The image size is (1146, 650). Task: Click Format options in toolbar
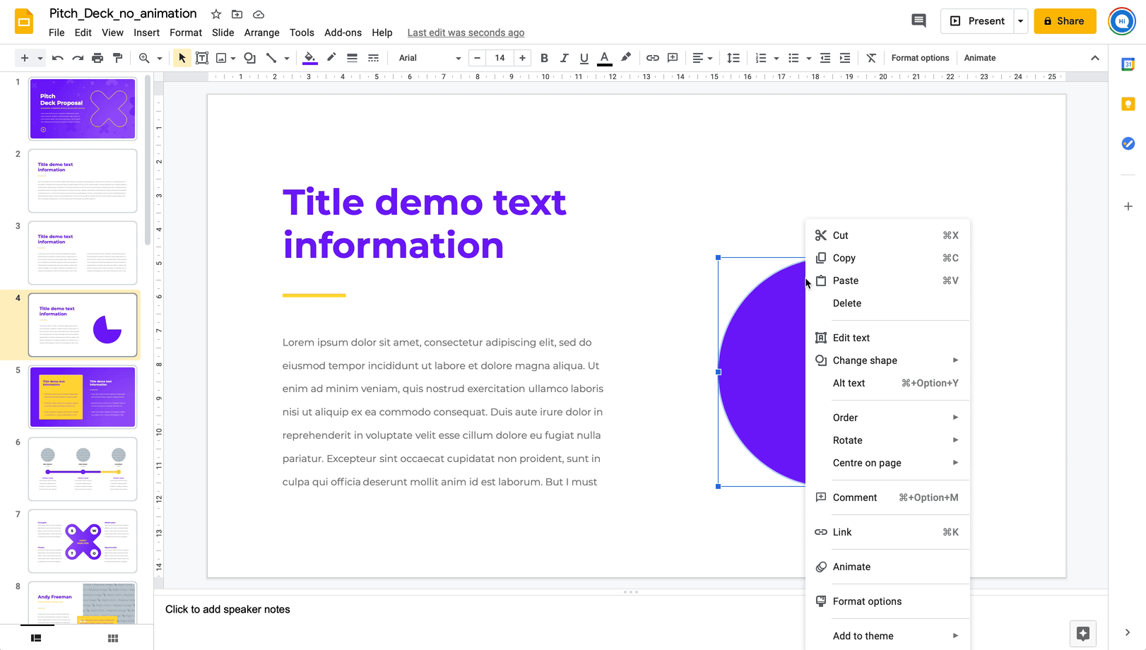[x=920, y=58]
